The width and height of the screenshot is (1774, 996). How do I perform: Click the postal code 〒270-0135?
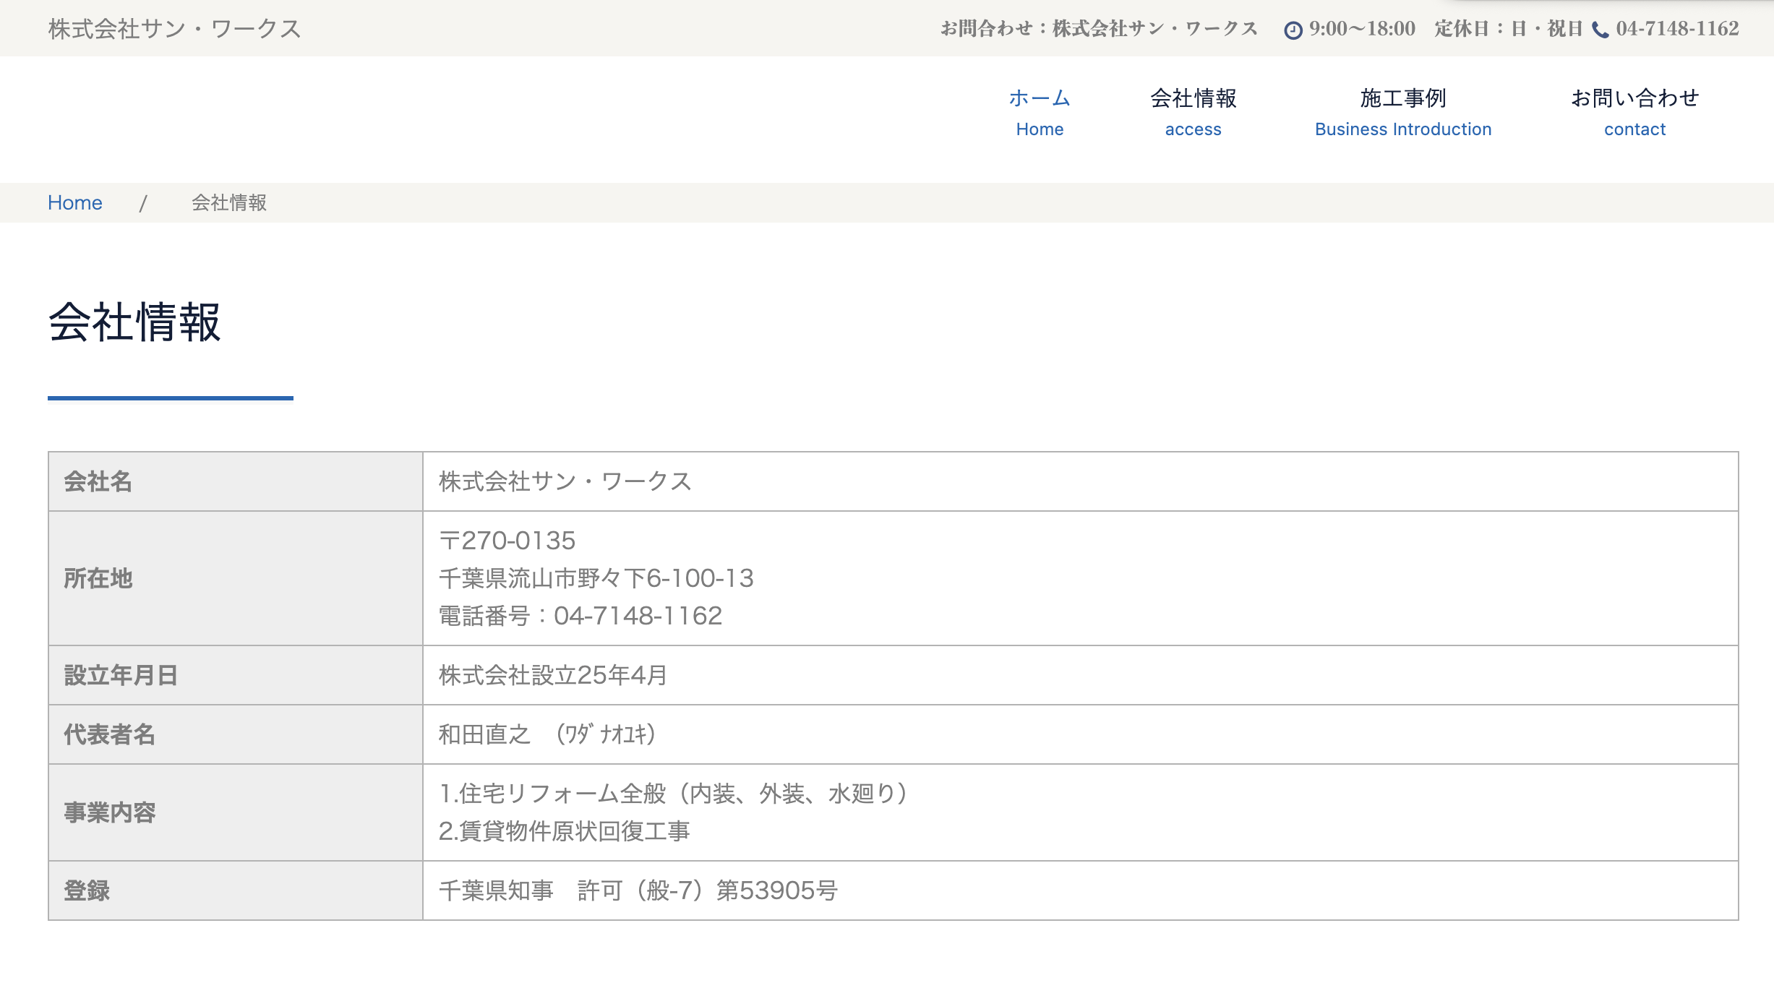coord(507,541)
